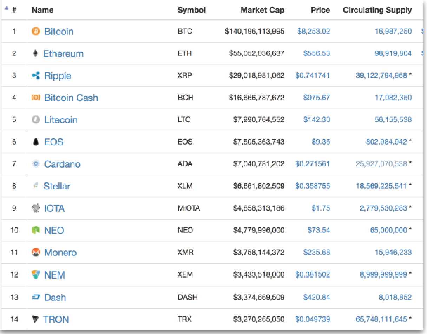Click NEO circulating supply 65,000,000

coord(388,230)
